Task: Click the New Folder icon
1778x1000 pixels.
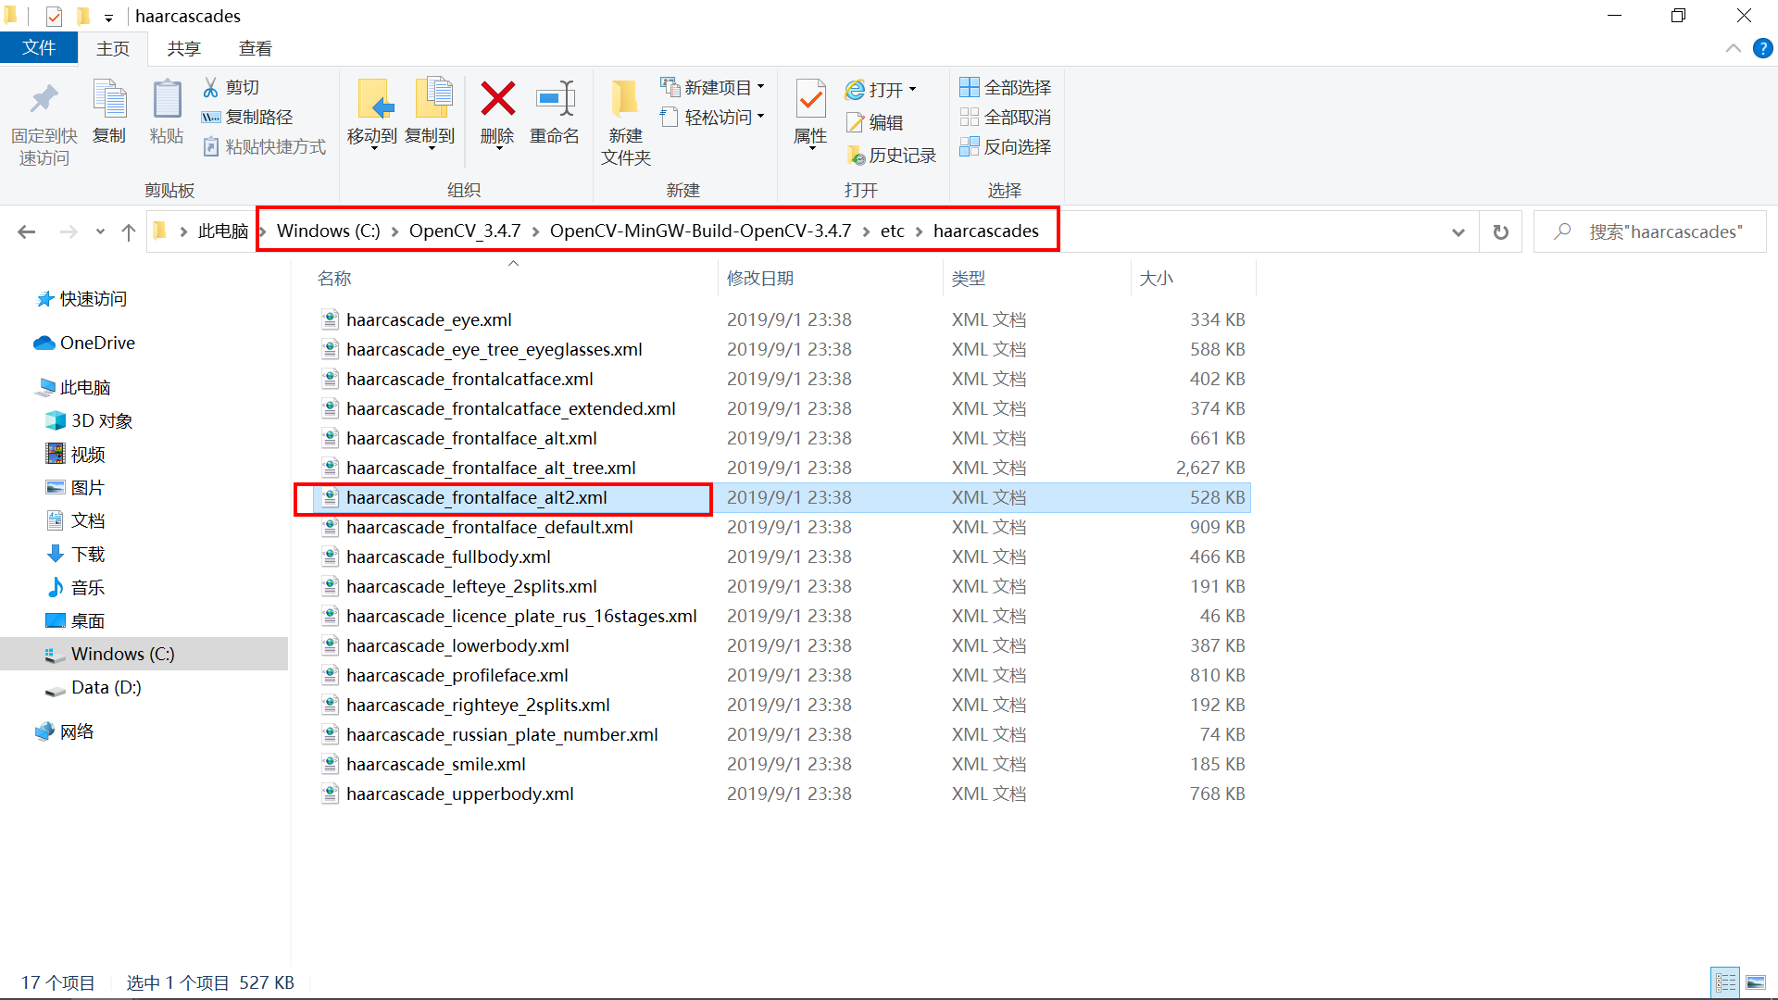Action: (x=625, y=99)
